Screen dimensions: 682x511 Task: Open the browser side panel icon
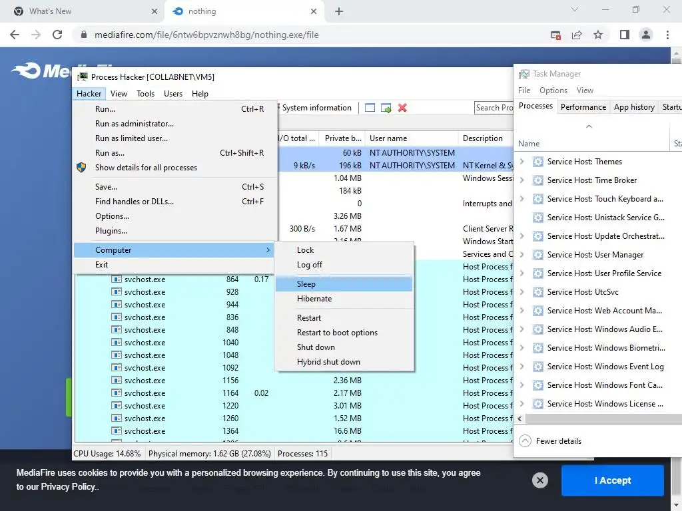tap(625, 35)
